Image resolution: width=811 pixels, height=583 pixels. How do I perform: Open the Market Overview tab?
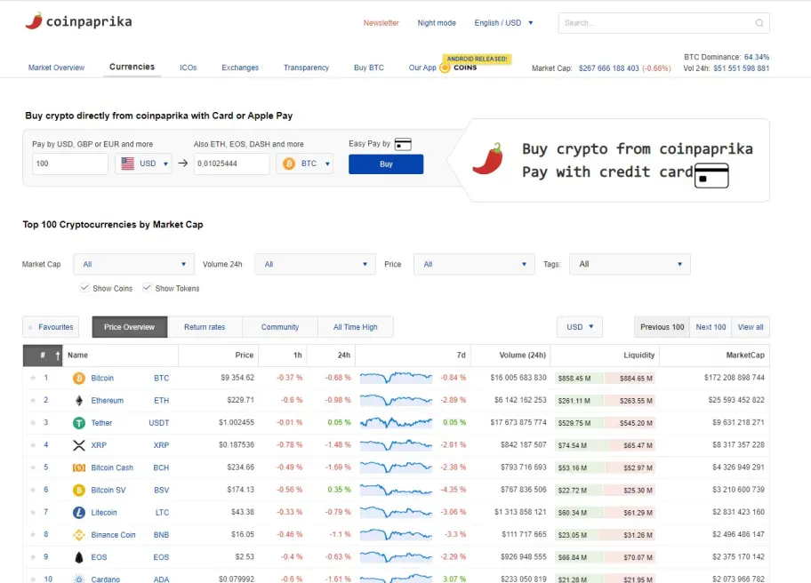(x=56, y=68)
